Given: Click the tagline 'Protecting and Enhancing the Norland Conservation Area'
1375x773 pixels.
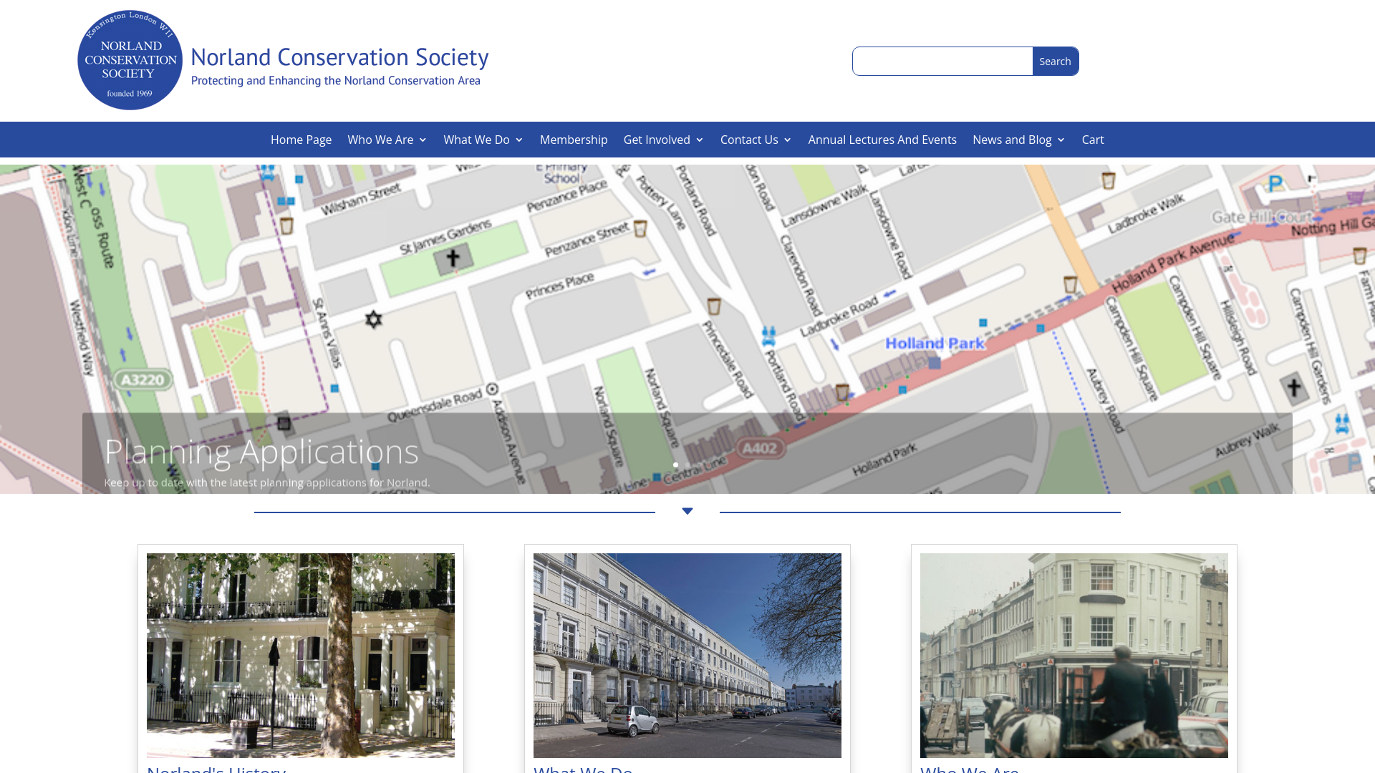Looking at the screenshot, I should click(336, 81).
